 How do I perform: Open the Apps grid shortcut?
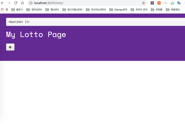(x=4, y=10)
